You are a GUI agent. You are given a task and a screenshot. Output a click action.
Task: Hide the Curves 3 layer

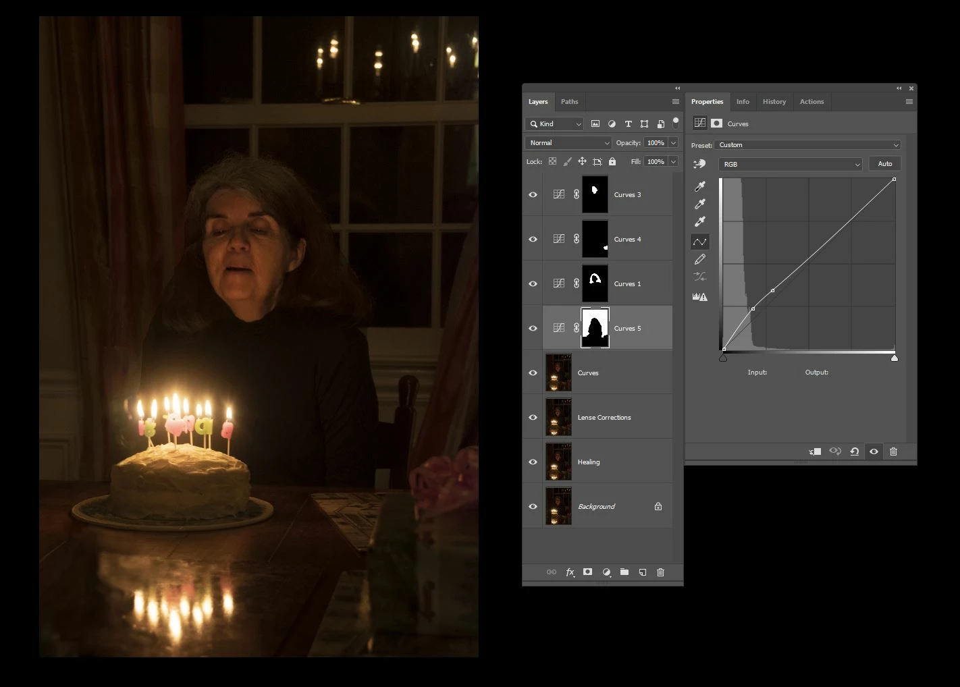[x=533, y=194]
